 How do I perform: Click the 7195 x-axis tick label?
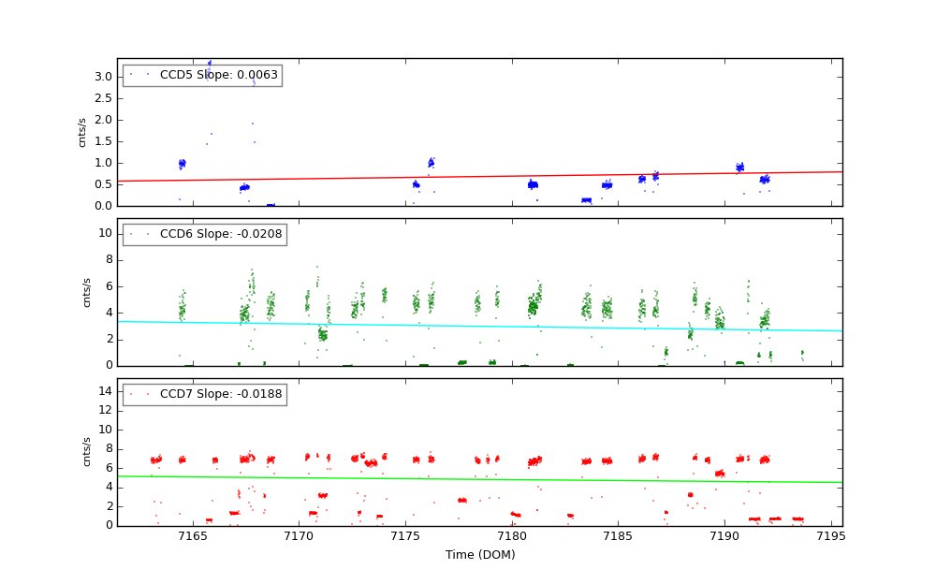pos(831,535)
